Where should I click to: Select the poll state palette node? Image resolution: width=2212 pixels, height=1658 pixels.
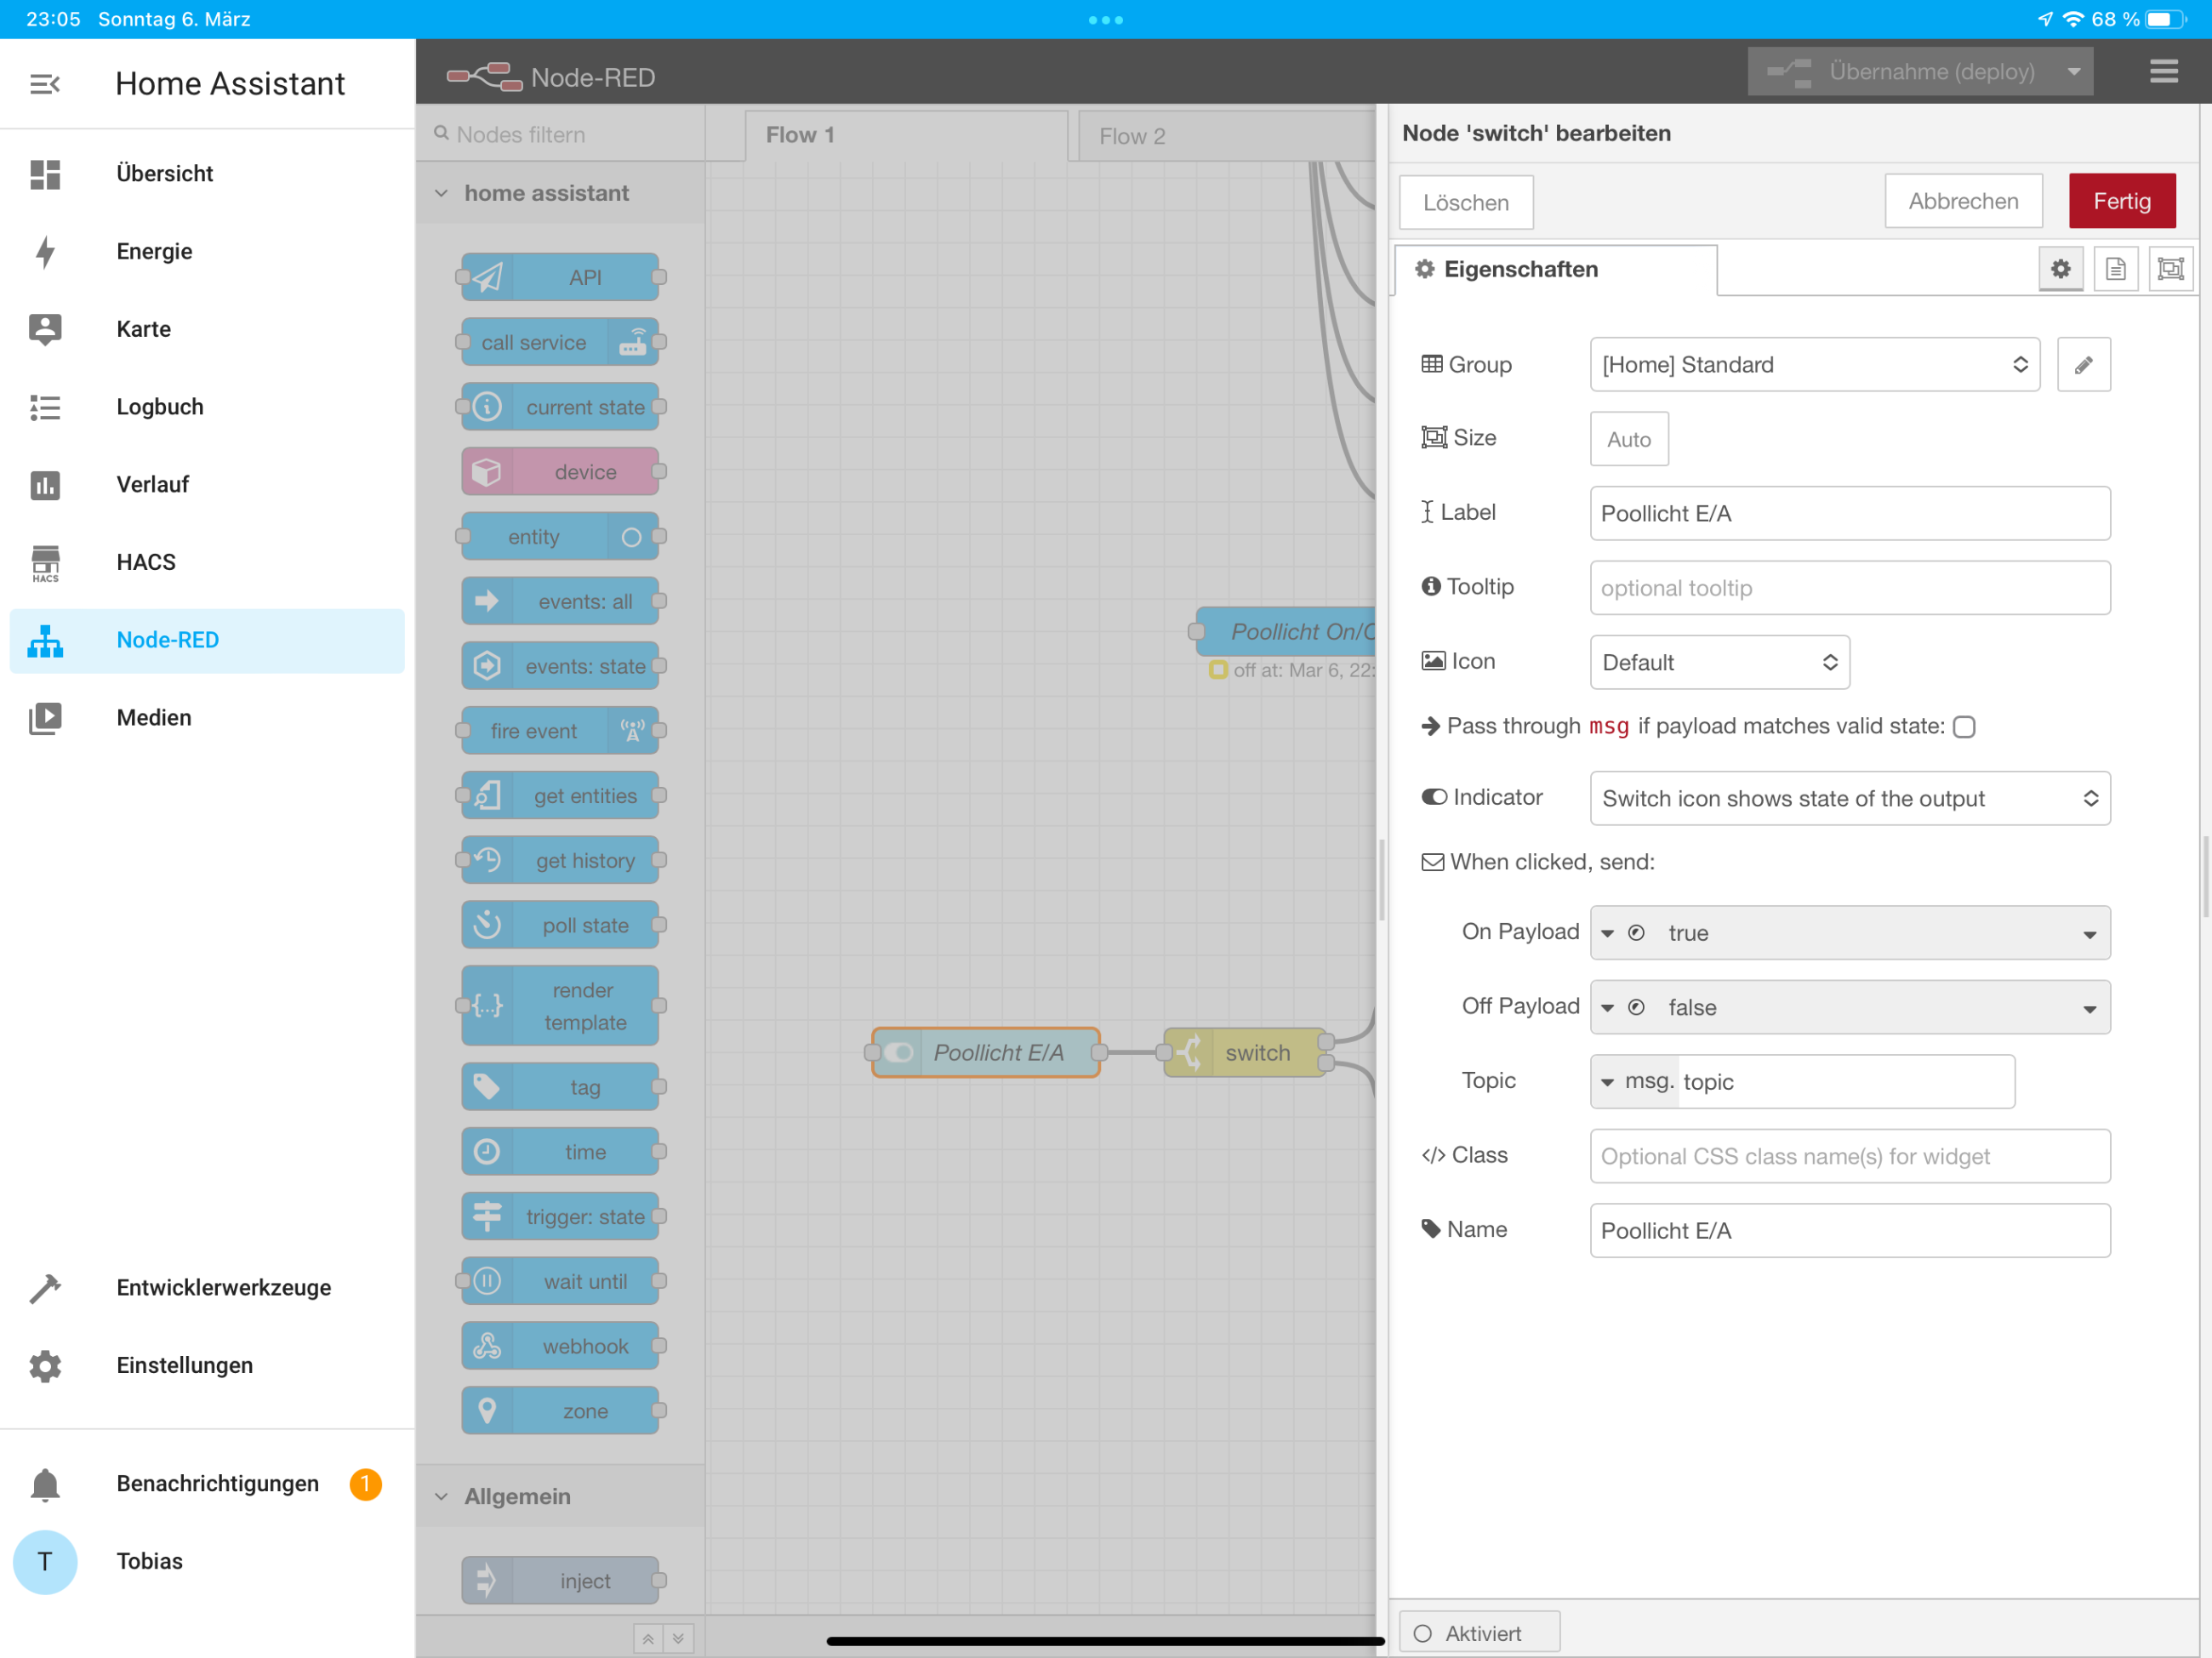(x=560, y=925)
